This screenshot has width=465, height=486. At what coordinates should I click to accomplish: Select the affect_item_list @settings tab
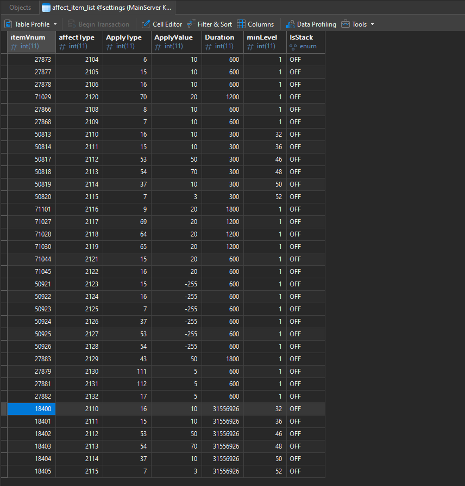click(x=108, y=8)
